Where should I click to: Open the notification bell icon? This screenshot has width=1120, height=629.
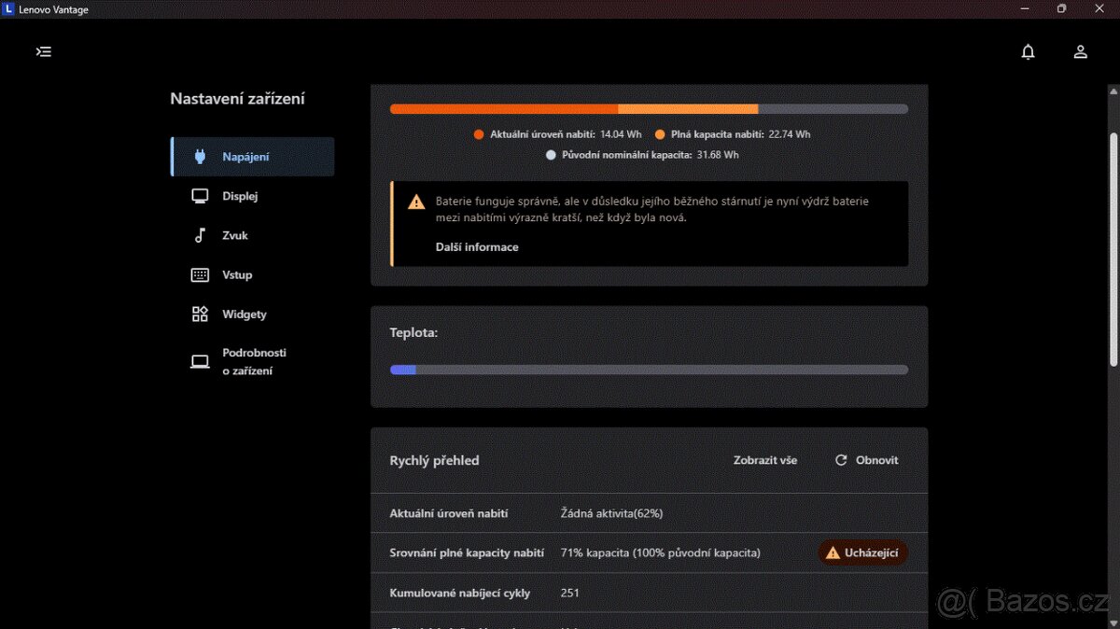click(x=1028, y=51)
